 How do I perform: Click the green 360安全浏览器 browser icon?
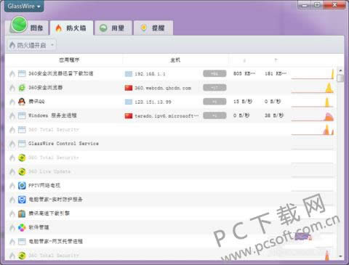pyautogui.click(x=22, y=88)
